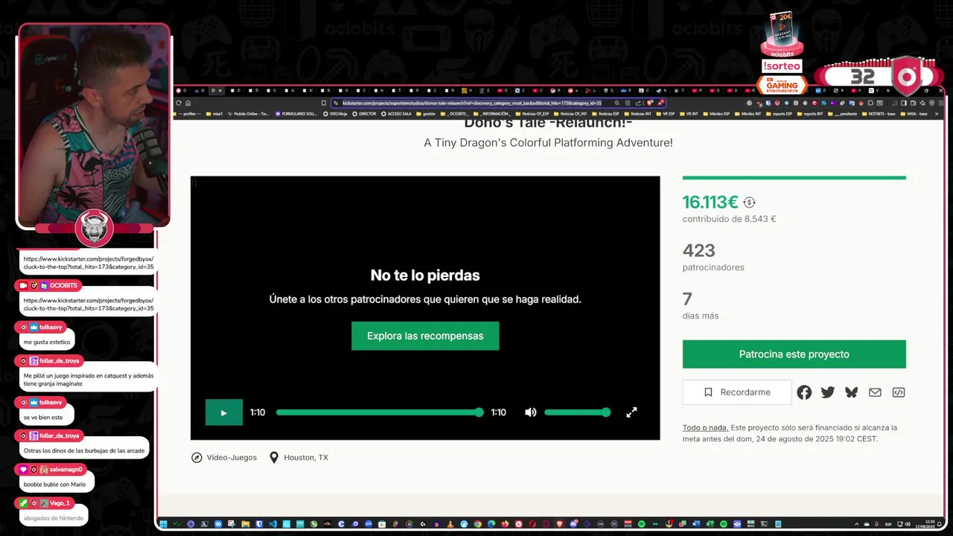Open the _INFORMACIÓN_ bookmark folder
953x536 pixels.
492,114
